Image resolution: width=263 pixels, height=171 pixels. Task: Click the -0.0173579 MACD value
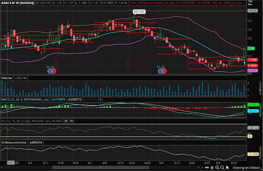pos(58,99)
